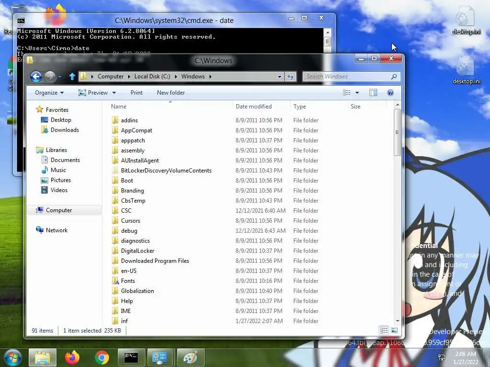Click the address bar folder icon
Screen dimensions: 490x367
click(83, 76)
